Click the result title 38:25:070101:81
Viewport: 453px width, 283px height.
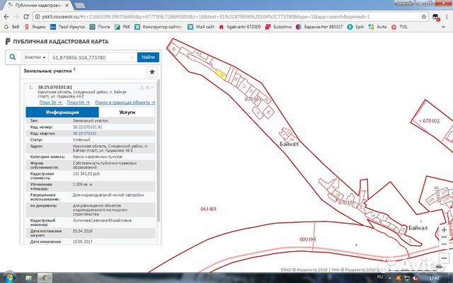click(x=55, y=87)
